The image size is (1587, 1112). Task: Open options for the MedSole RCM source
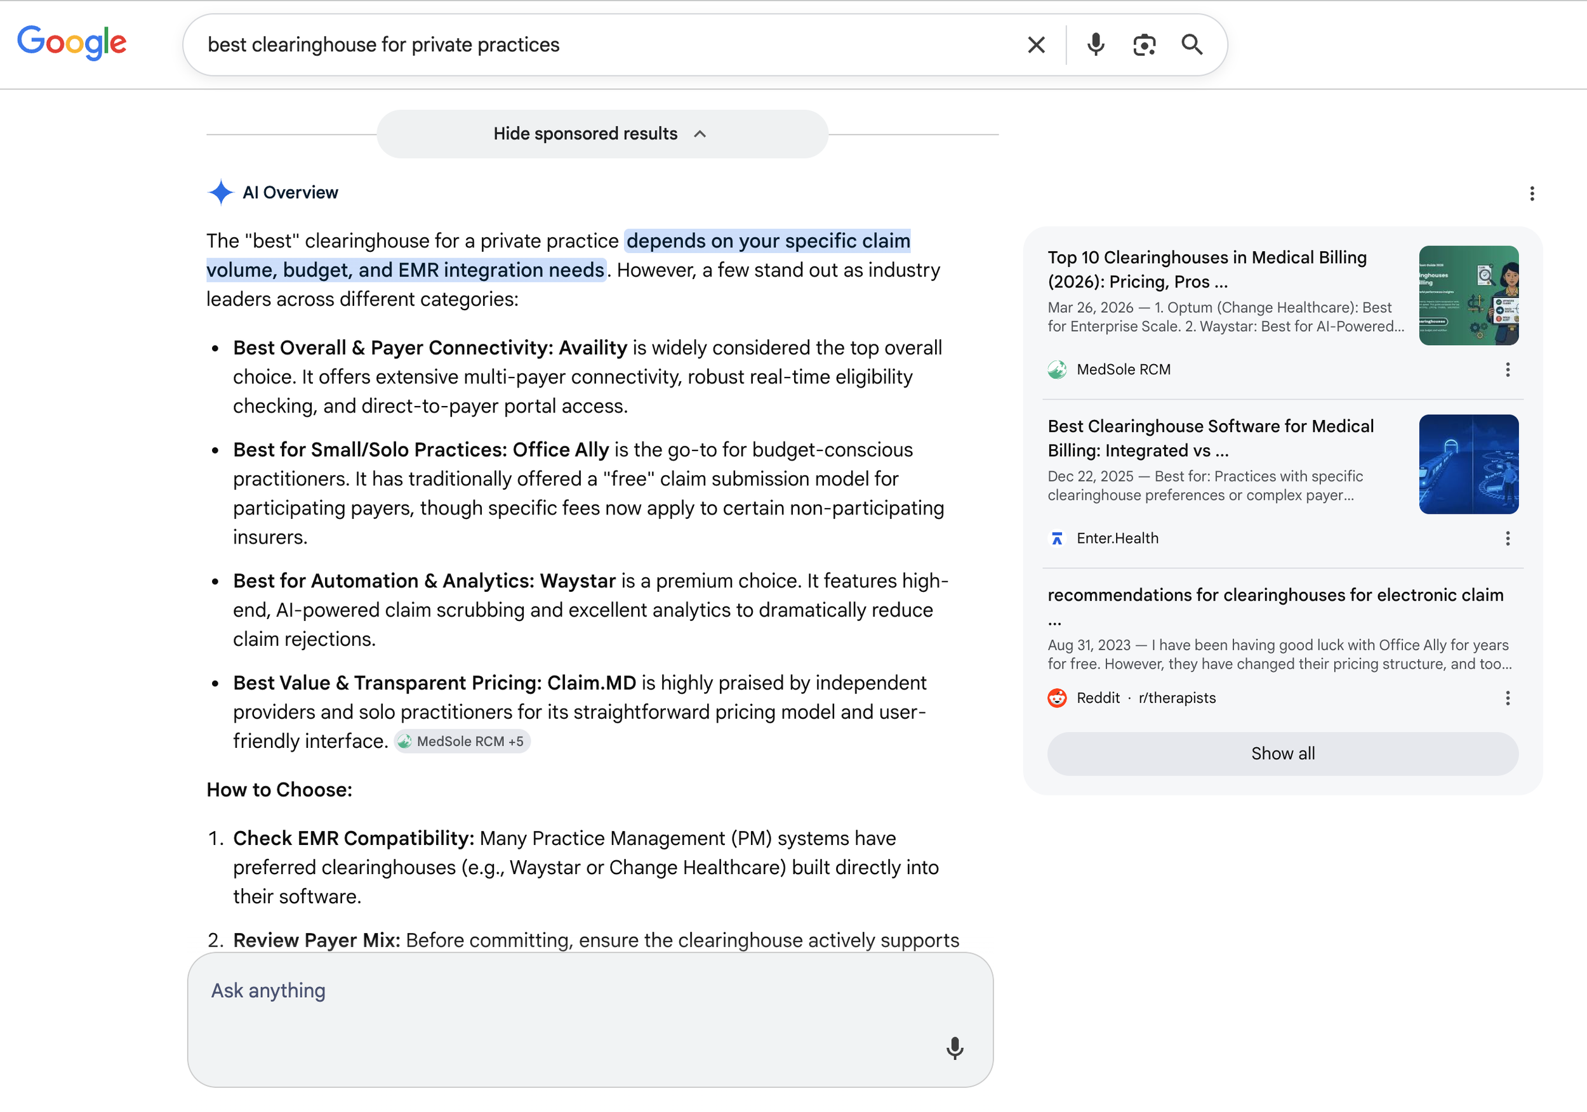[x=1508, y=370]
